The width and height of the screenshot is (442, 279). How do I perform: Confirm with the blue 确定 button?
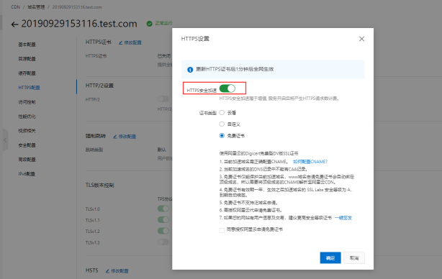[x=330, y=258]
